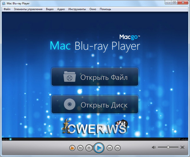This screenshot has height=157, width=190.
Task: Expand the Аудио menu
Action: [x=61, y=9]
